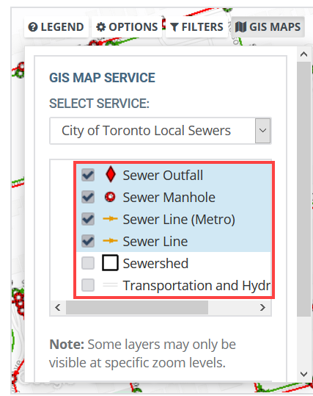The width and height of the screenshot is (313, 396).
Task: Click layer list right scroll arrow
Action: pyautogui.click(x=262, y=308)
